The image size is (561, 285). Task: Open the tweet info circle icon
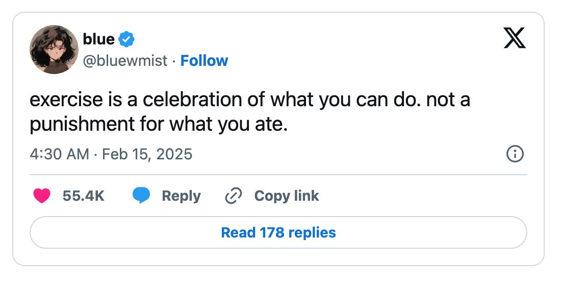tap(515, 154)
